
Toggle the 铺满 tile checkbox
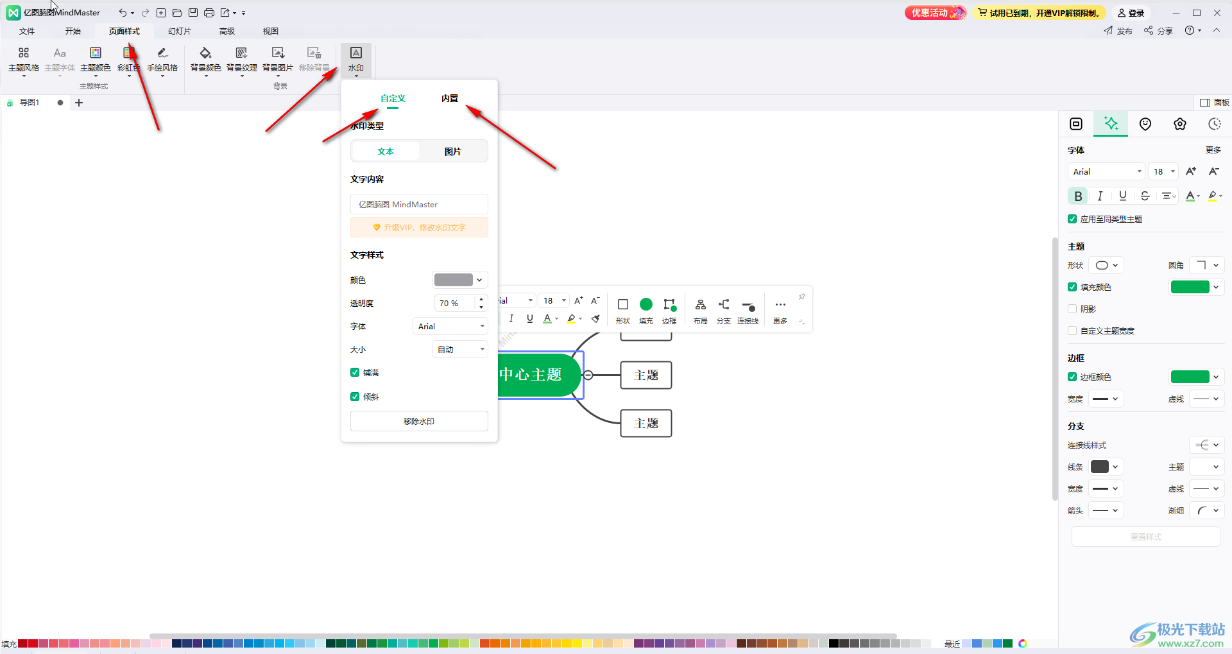[x=355, y=372]
